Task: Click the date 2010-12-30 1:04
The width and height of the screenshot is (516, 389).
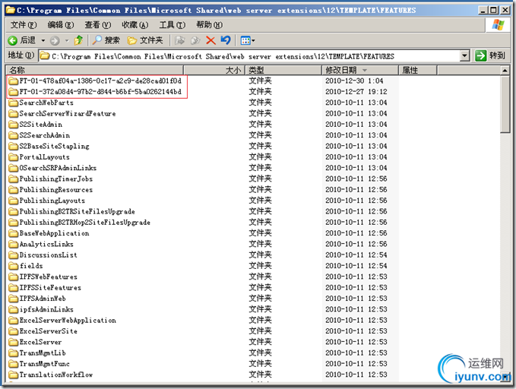Action: 354,81
